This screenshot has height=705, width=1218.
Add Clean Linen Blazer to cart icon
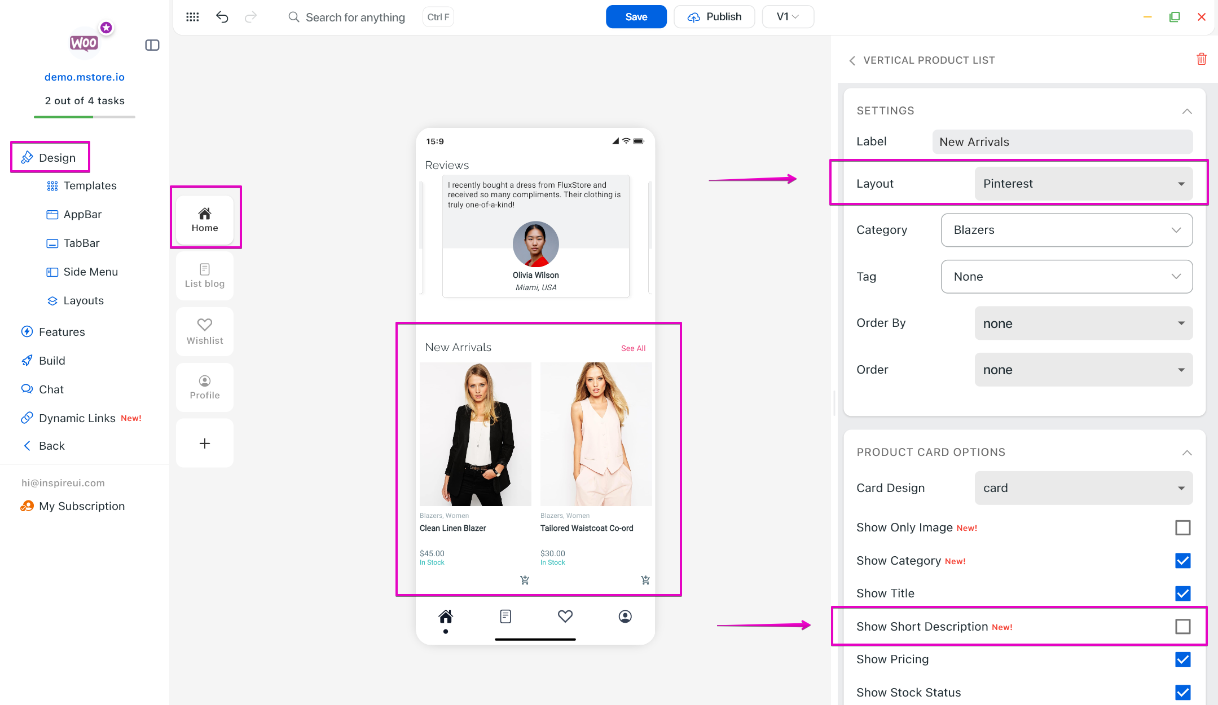(x=525, y=580)
